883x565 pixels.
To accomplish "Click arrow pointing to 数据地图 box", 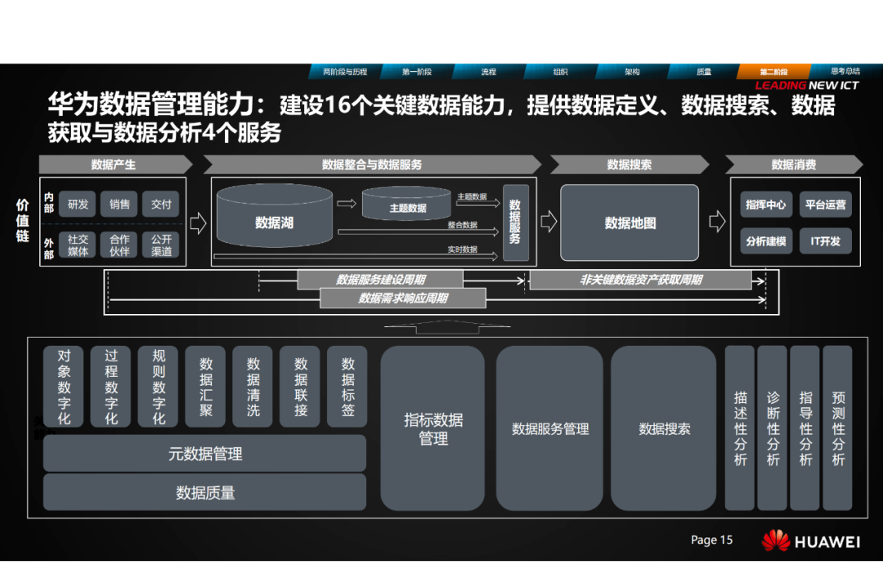I will pyautogui.click(x=549, y=222).
